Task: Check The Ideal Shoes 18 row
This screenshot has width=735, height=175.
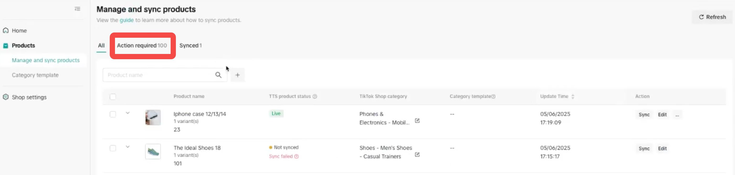Action: click(x=113, y=148)
